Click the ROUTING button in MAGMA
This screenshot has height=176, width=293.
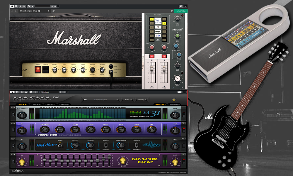tap(174, 104)
